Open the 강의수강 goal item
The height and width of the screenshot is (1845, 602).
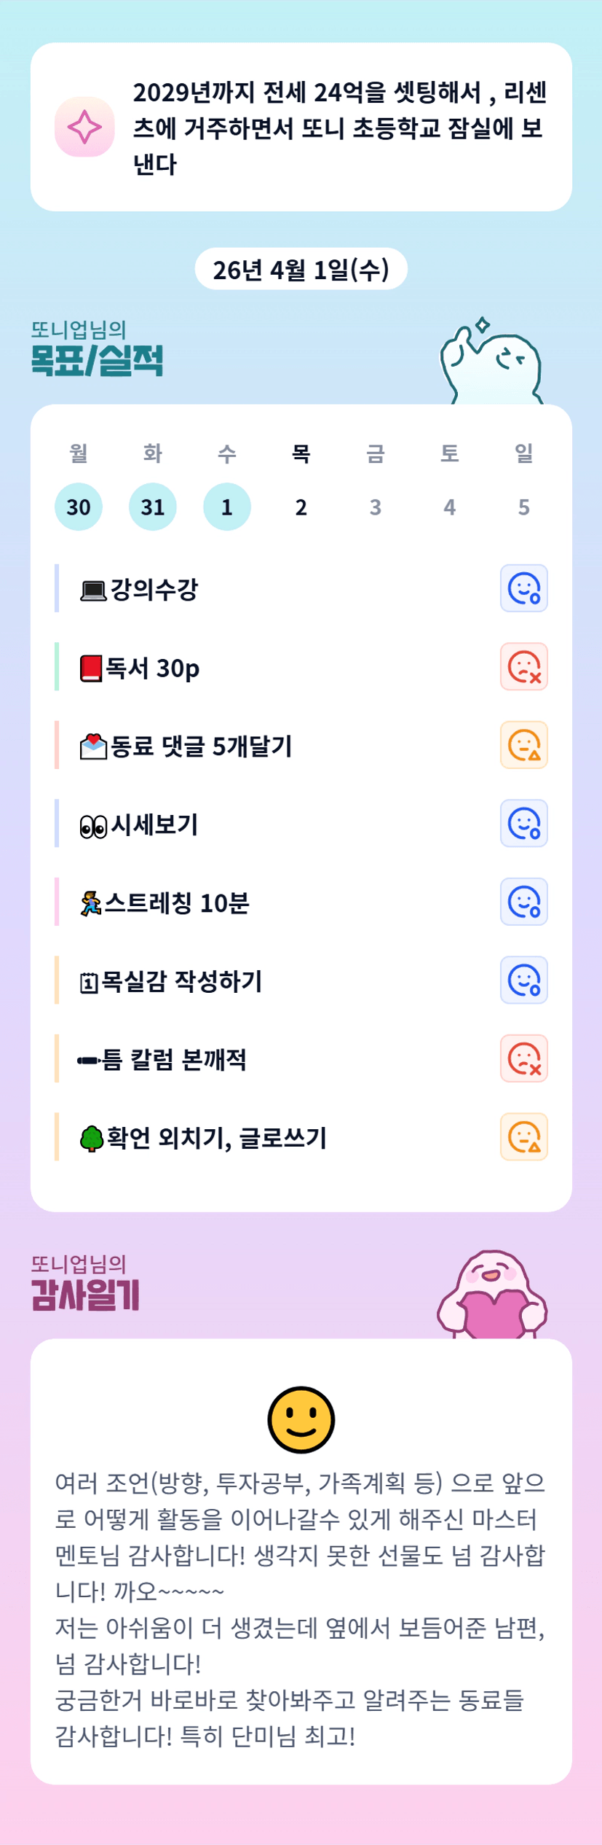point(154,589)
